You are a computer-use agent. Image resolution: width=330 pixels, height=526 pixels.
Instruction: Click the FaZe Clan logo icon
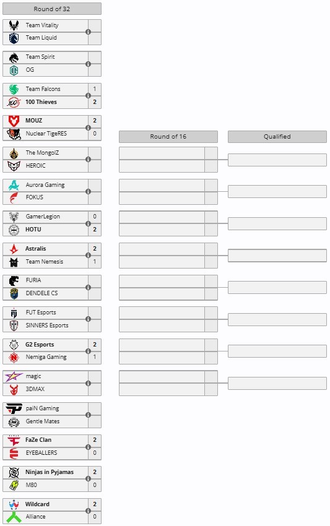pos(14,440)
